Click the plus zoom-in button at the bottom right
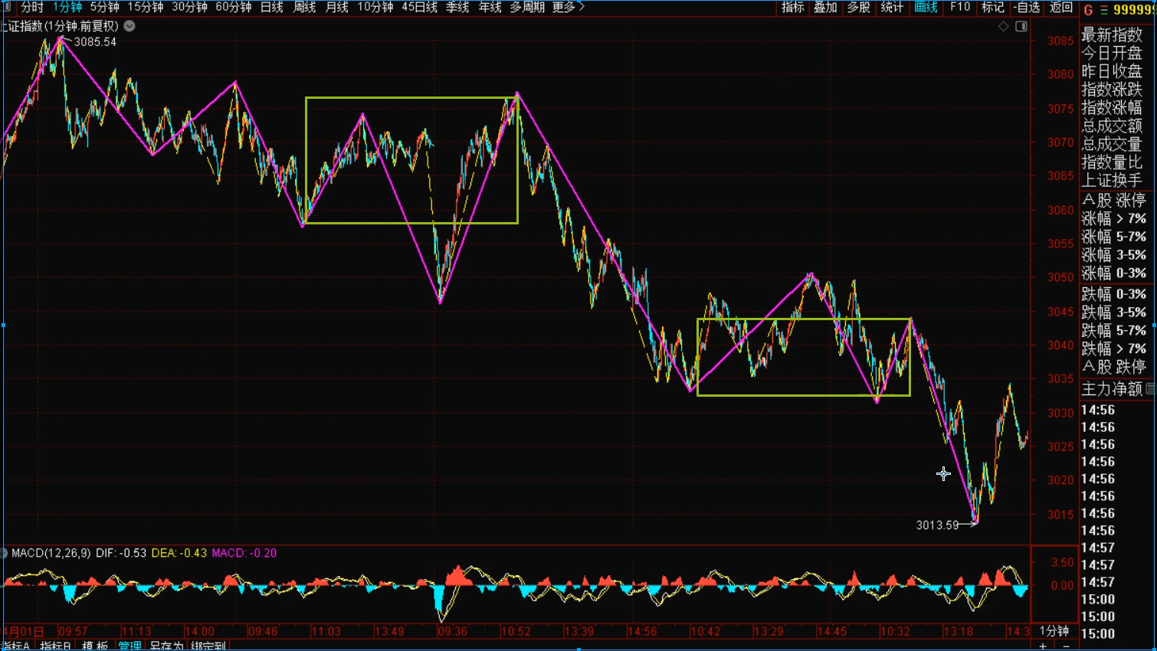 [x=1043, y=646]
